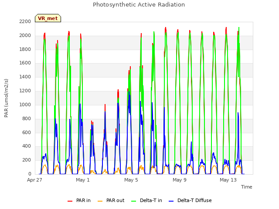The width and height of the screenshot is (279, 209).
Task: Select the 'PAR out' legend label
Action: click(115, 200)
